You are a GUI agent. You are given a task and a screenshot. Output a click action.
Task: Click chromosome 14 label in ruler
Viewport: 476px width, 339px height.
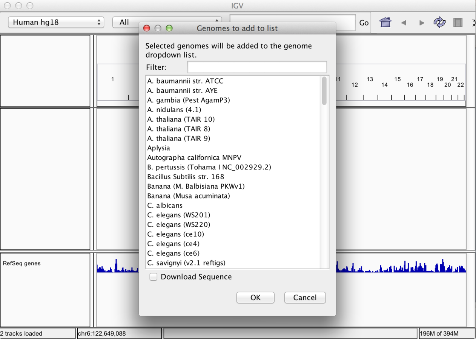(x=384, y=85)
